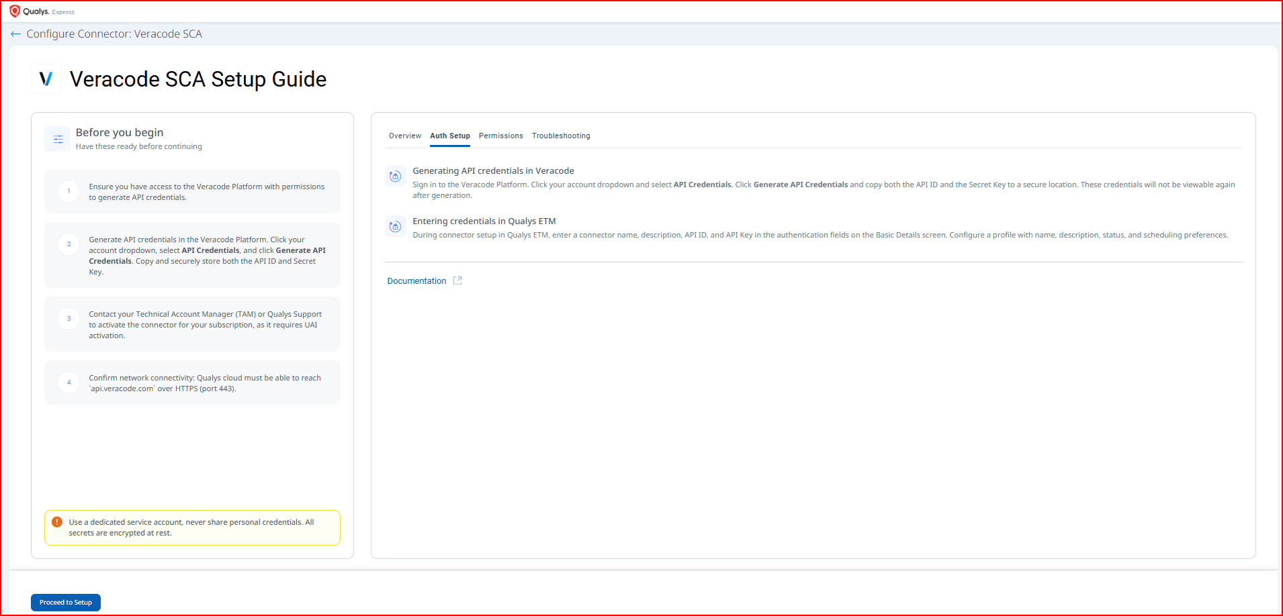Click the 'Ensure you have access' step text

tap(207, 192)
